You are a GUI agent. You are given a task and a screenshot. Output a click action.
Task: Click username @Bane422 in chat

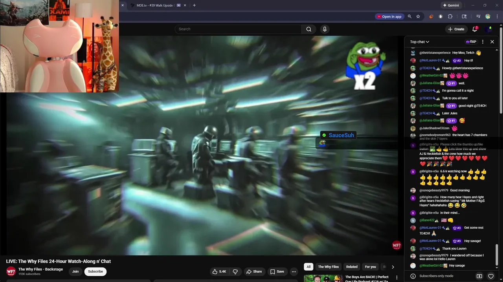pyautogui.click(x=427, y=220)
